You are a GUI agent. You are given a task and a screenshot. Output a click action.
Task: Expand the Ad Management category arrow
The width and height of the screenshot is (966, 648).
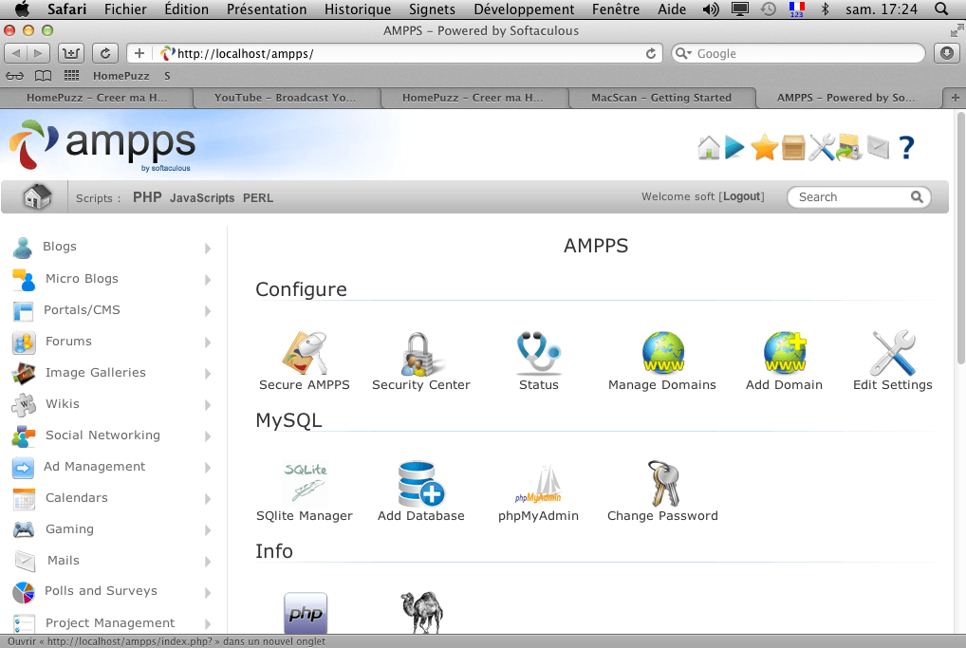click(x=208, y=468)
